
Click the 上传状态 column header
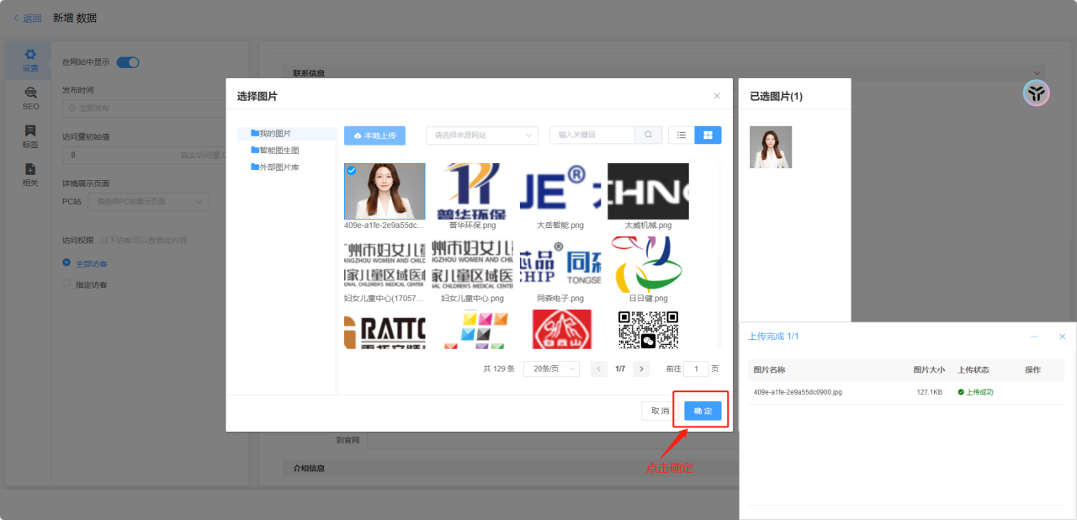(974, 370)
